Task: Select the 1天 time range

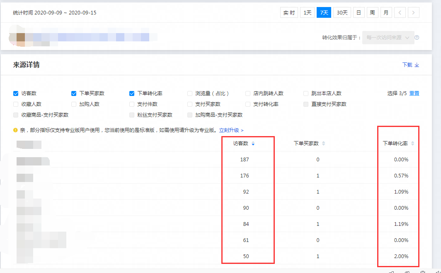Action: click(x=307, y=13)
